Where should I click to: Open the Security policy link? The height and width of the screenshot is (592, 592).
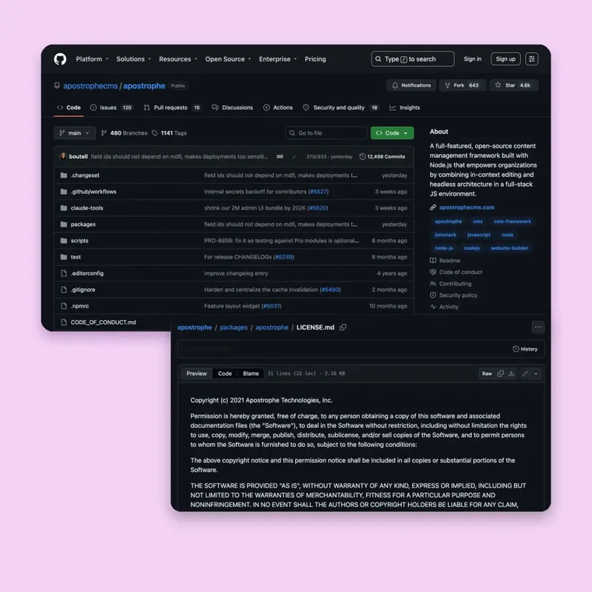tap(453, 295)
